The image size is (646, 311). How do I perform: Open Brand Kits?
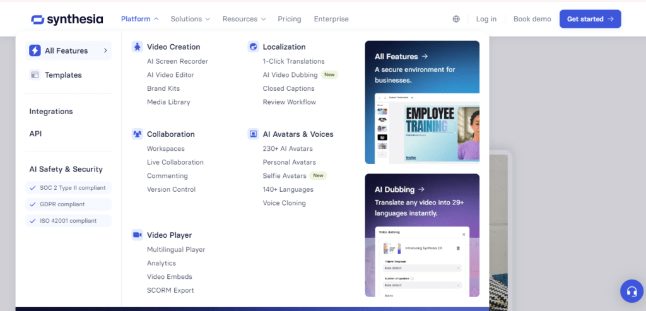pyautogui.click(x=163, y=88)
